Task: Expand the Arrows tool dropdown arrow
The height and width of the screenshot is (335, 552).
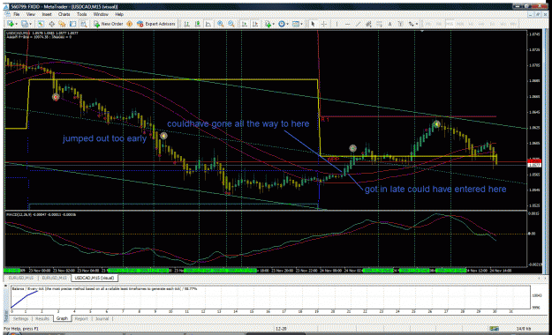Action: 417,25
